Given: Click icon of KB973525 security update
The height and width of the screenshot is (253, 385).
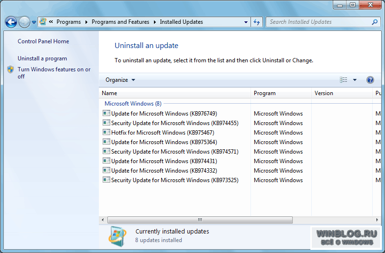Looking at the screenshot, I should pos(106,180).
